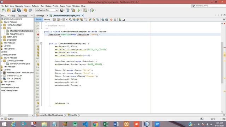Open Visual Studio Code from taskbar
Viewport: 226px width, 127px height.
(85, 124)
